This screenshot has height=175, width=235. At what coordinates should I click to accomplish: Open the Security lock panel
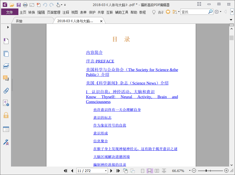pos(6,115)
